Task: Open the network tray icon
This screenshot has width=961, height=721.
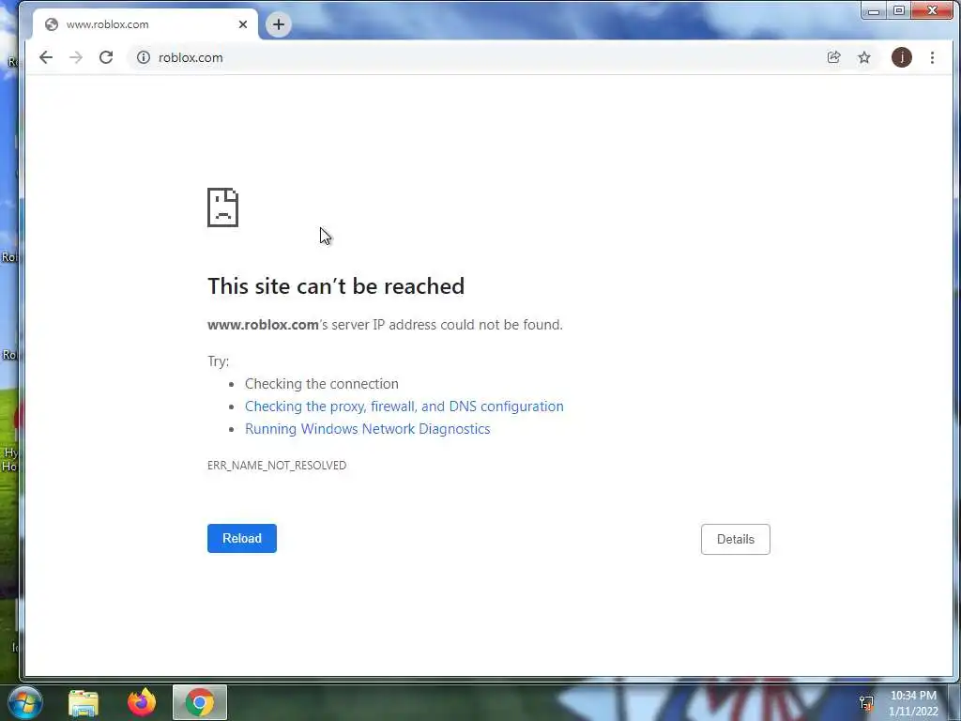Action: [866, 703]
